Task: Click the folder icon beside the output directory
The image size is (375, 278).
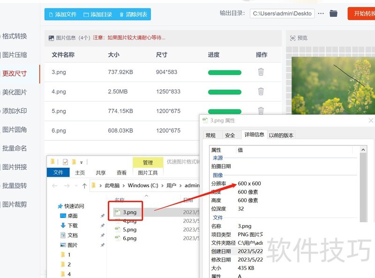Action: pyautogui.click(x=333, y=14)
